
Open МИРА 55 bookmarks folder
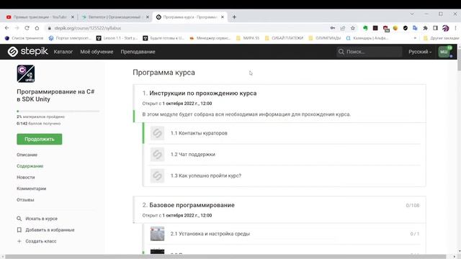coord(248,38)
